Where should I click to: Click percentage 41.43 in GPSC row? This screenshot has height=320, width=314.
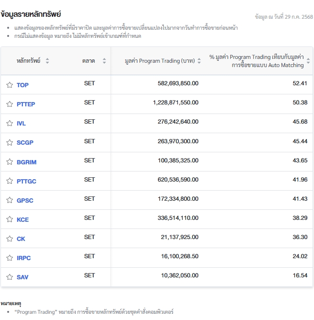pyautogui.click(x=300, y=199)
